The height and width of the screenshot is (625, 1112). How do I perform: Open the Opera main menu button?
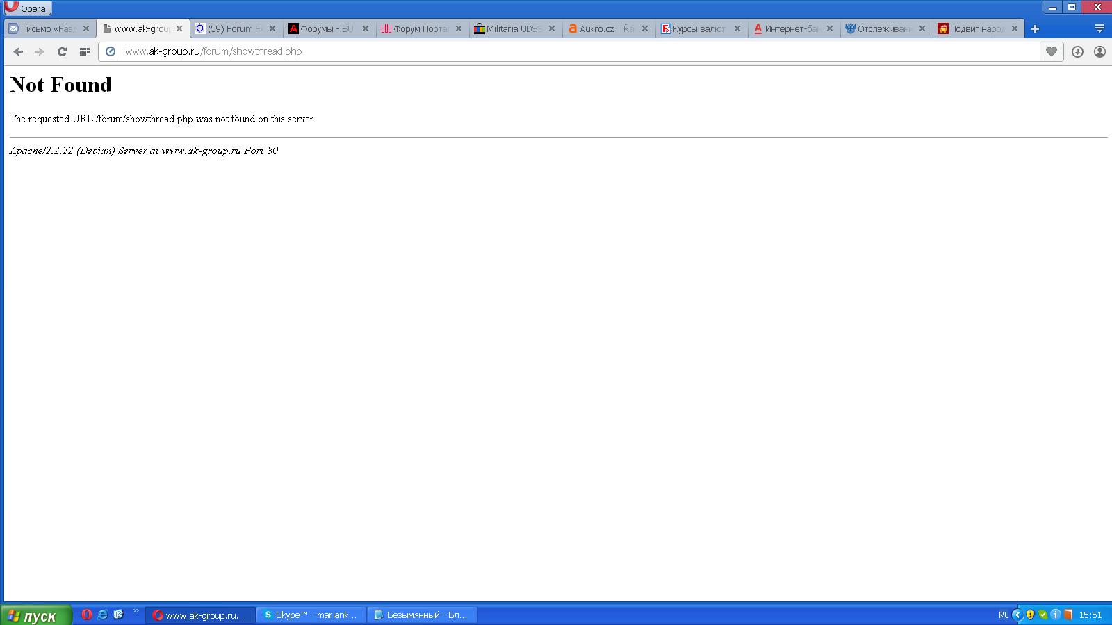(27, 8)
